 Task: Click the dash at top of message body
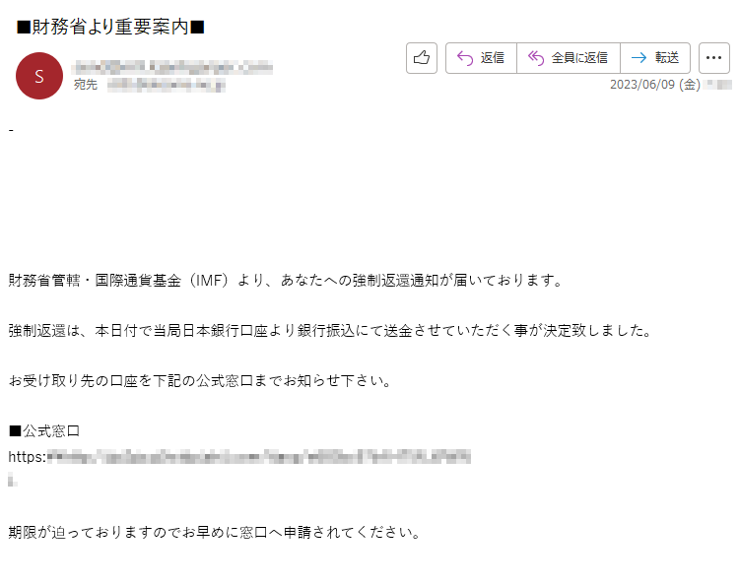pyautogui.click(x=11, y=130)
